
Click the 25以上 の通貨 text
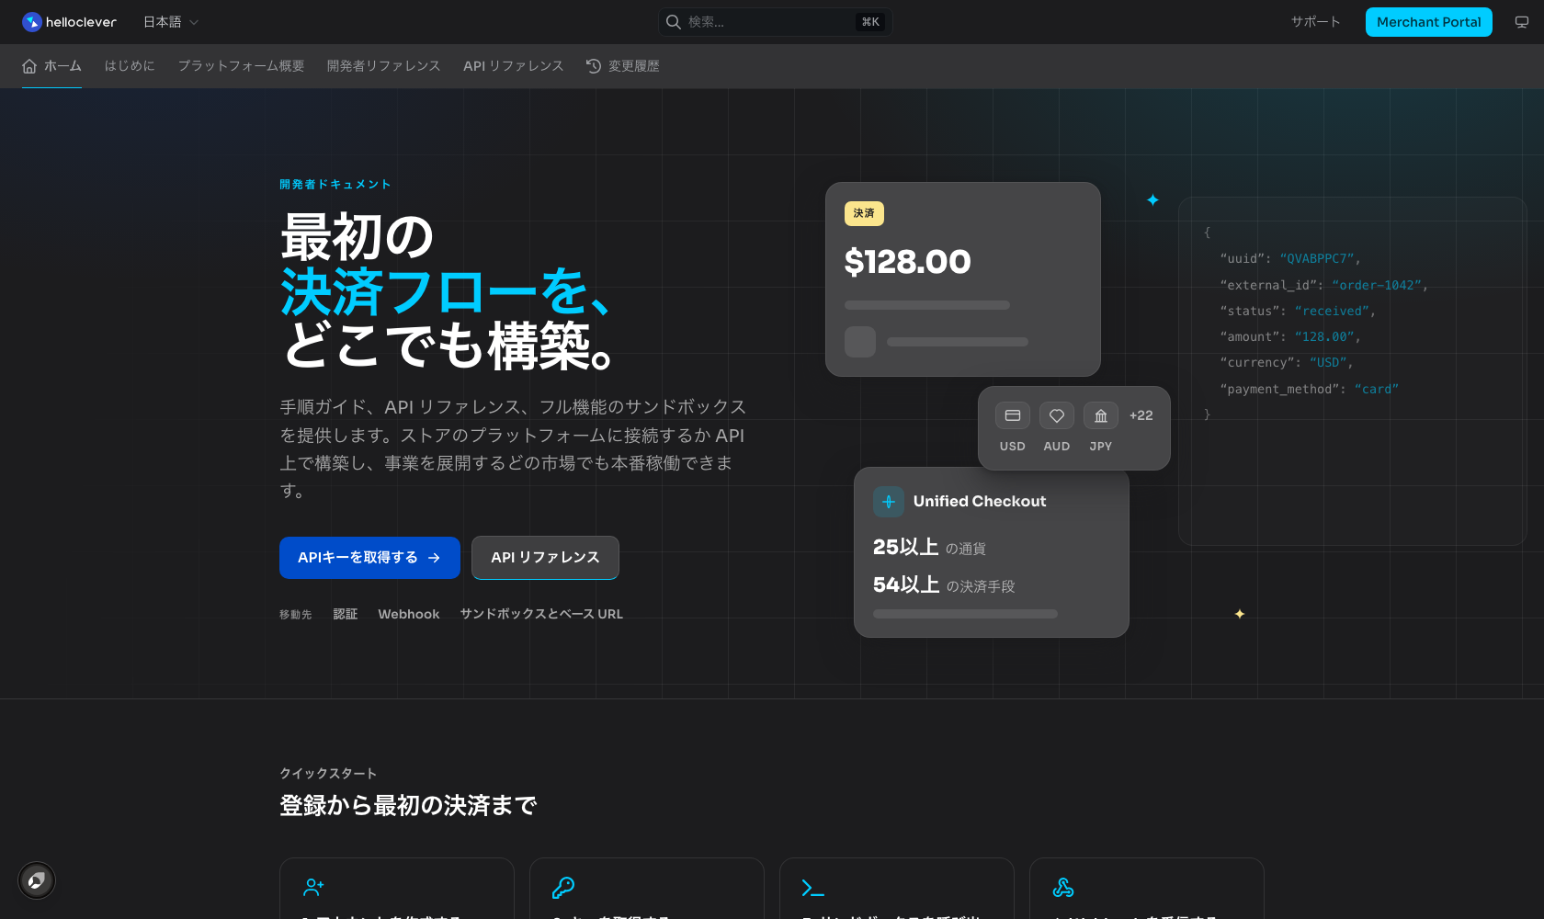pyautogui.click(x=929, y=548)
